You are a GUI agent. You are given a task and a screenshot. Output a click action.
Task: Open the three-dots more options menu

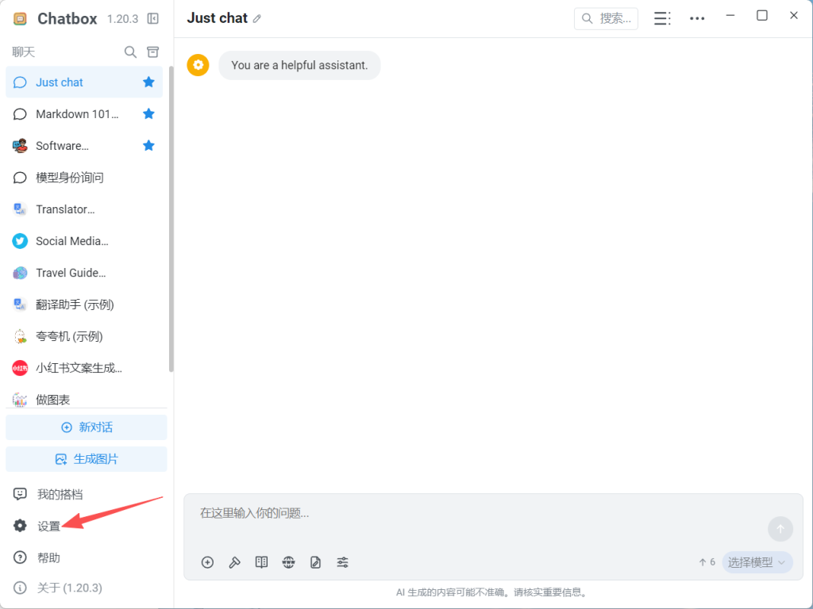(x=697, y=19)
